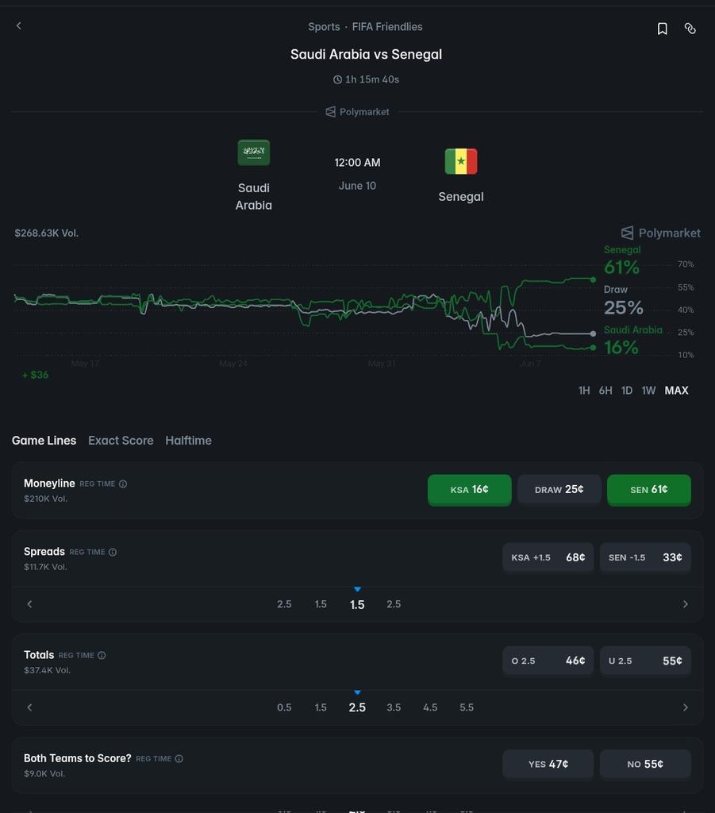715x813 pixels.
Task: Select Under 2.5 total at 55¢
Action: (x=645, y=661)
